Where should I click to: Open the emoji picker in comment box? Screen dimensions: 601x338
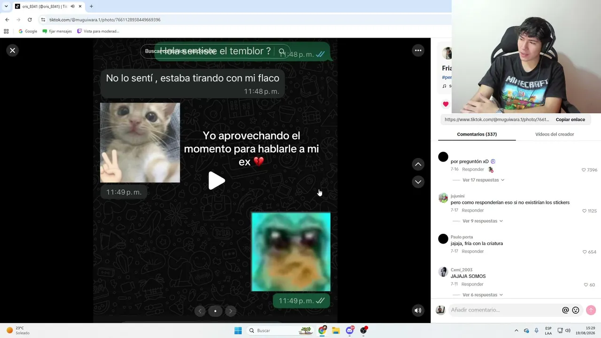pyautogui.click(x=576, y=310)
